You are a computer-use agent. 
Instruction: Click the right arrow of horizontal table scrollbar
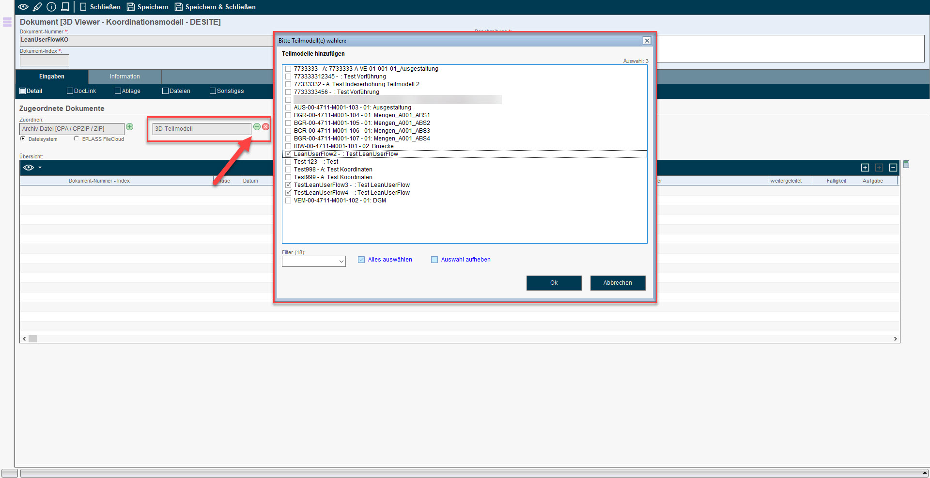[895, 339]
